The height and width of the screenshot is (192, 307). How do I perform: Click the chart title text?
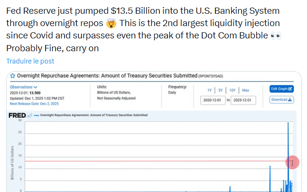107,76
